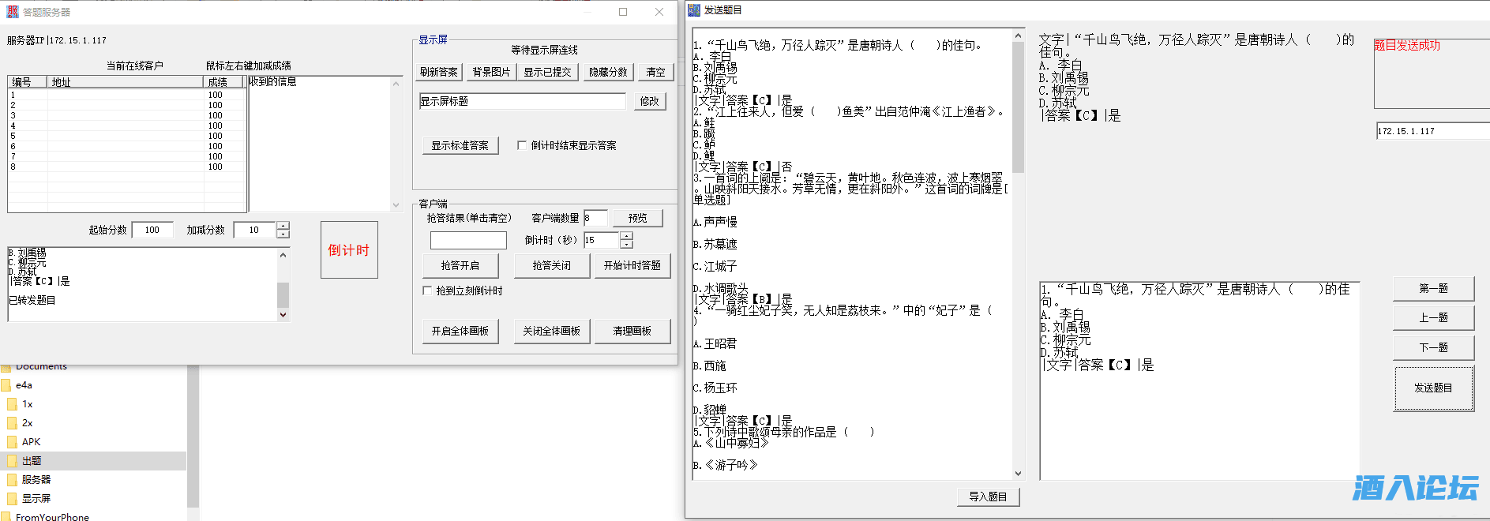Viewport: 1490px width, 521px height.
Task: Go to next question with 下一题
Action: click(1433, 347)
